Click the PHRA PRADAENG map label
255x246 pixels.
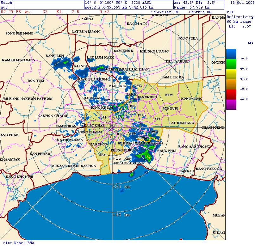pyautogui.click(x=129, y=163)
